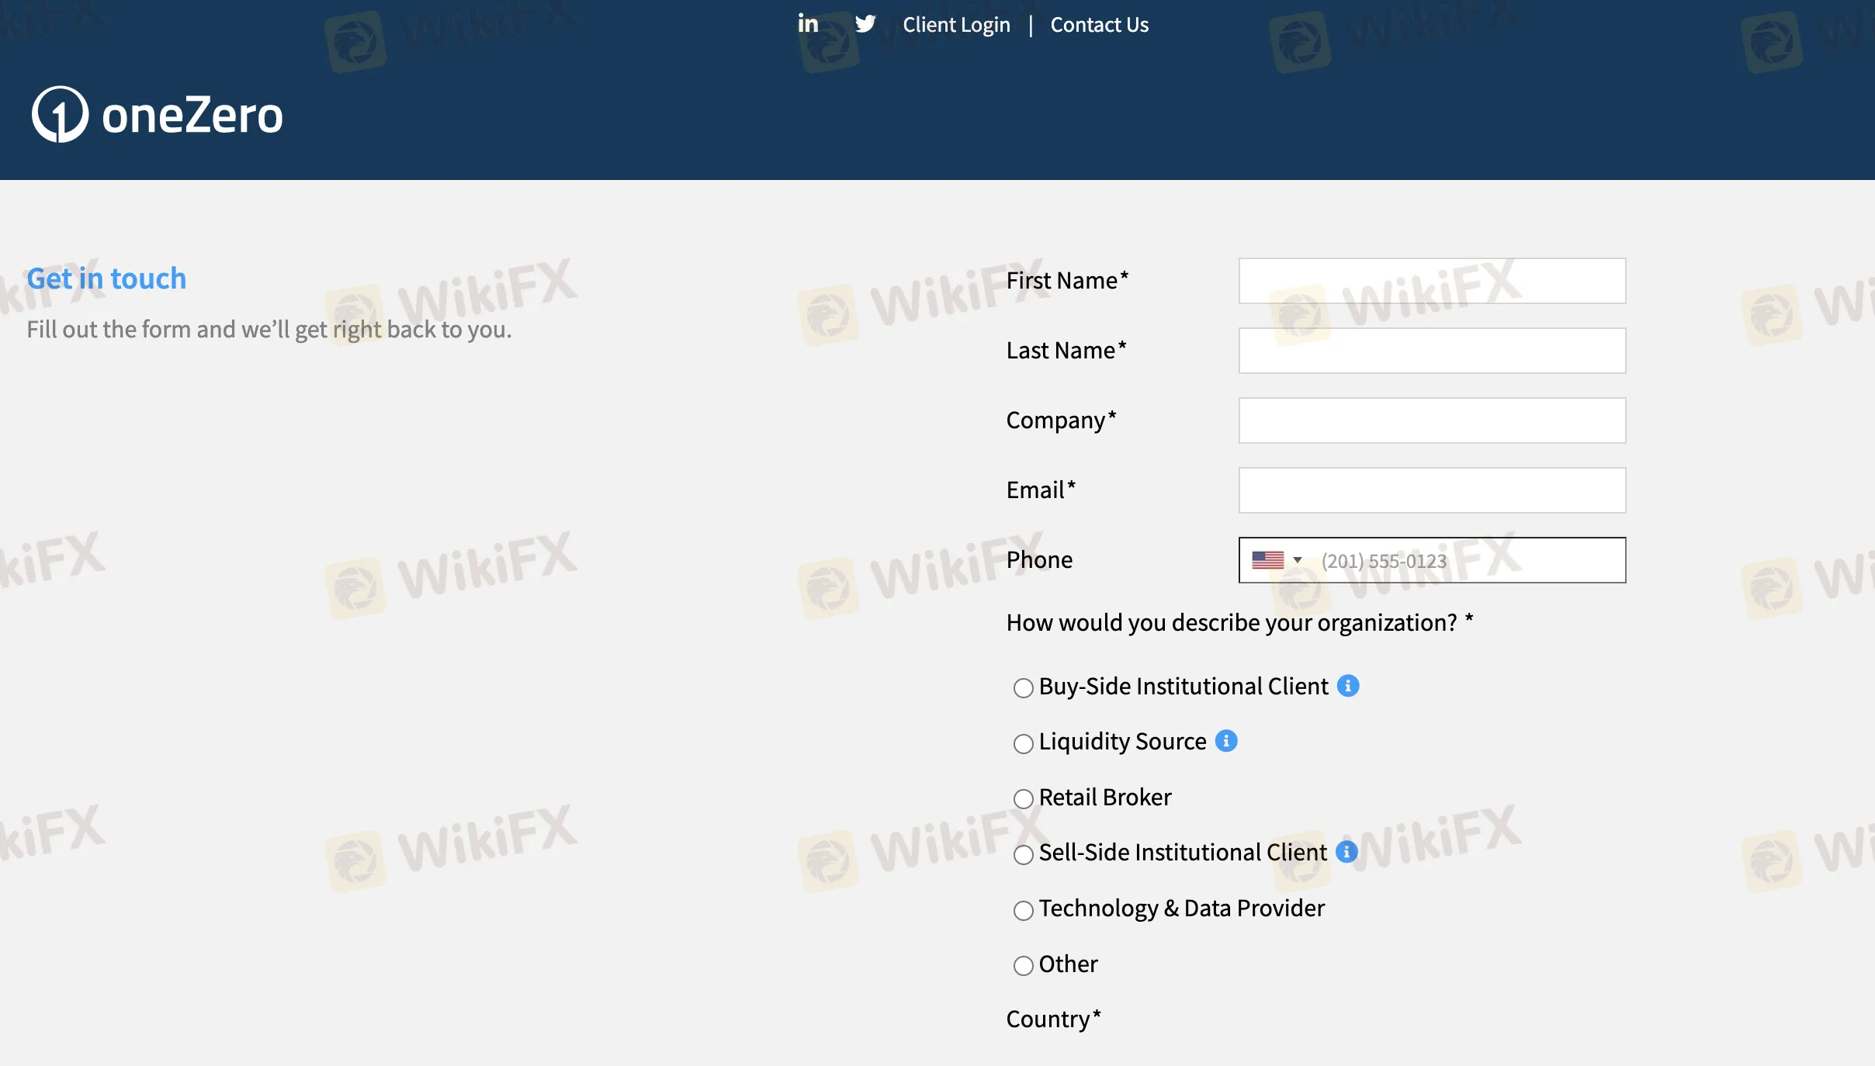
Task: Click the Company input field
Action: point(1432,420)
